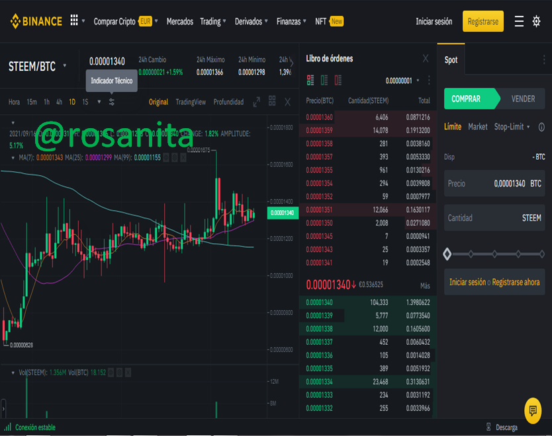The width and height of the screenshot is (552, 436).
Task: Set amount slider to 100% marker
Action: 542,254
